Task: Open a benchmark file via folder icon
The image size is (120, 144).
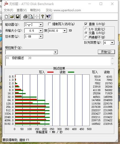Action: pyautogui.click(x=12, y=17)
